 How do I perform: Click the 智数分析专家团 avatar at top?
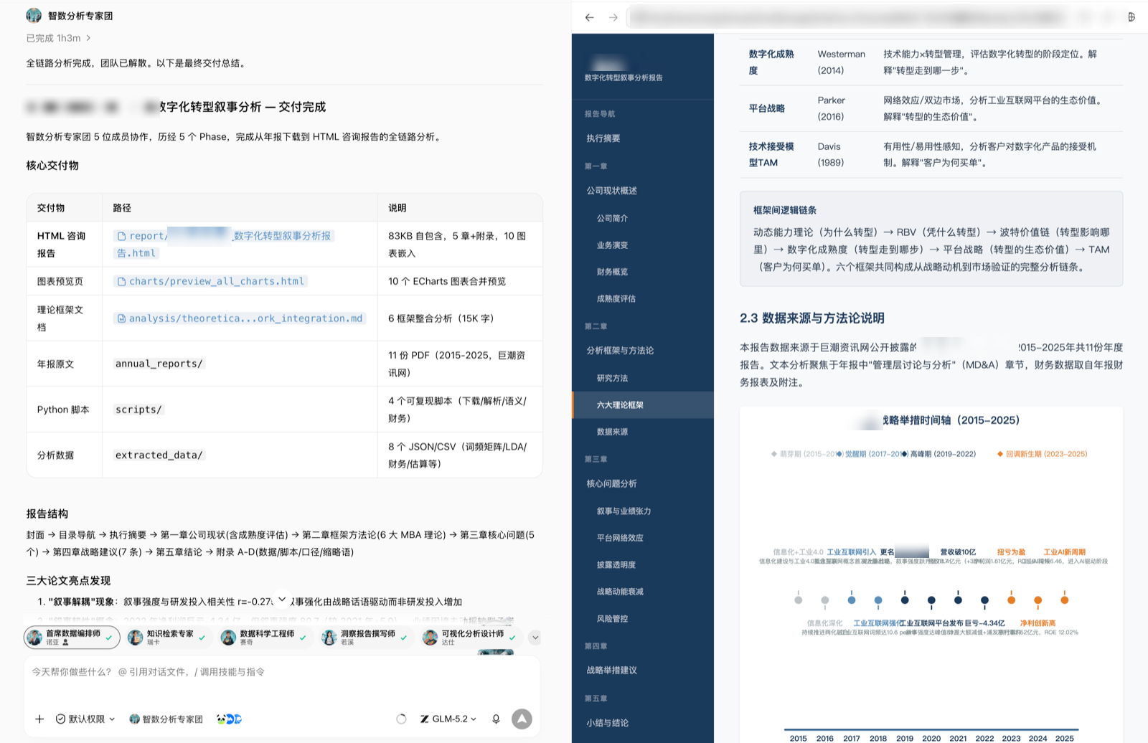(34, 15)
